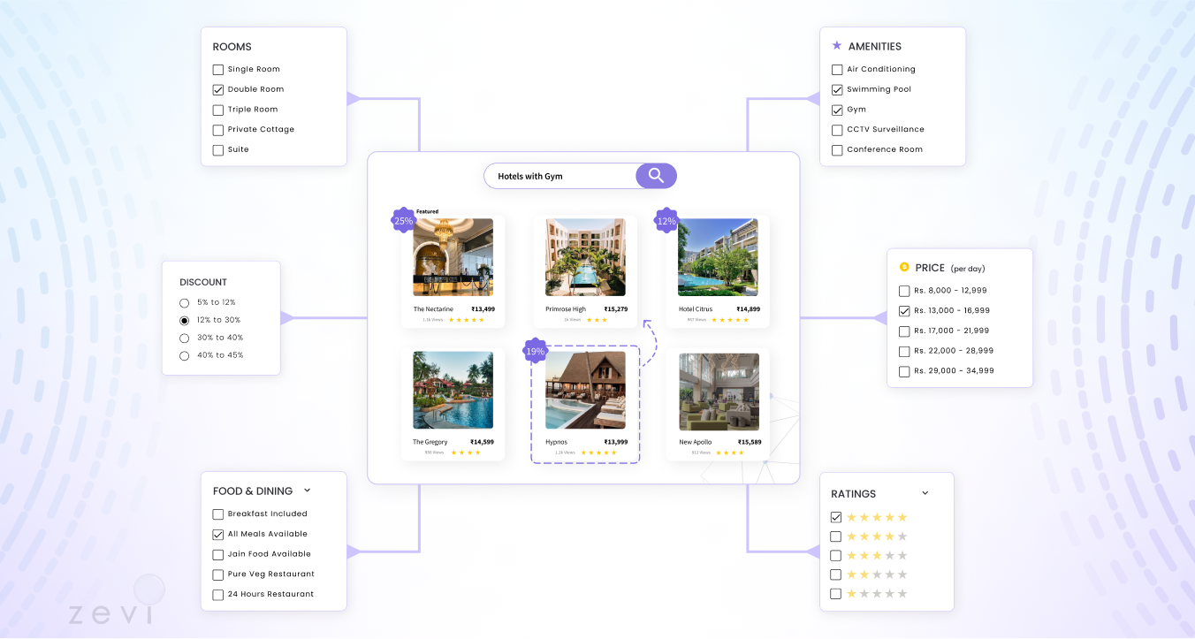Disable the Swimming Pool amenity filter
Viewport: 1195px width, 639px height.
coord(836,89)
